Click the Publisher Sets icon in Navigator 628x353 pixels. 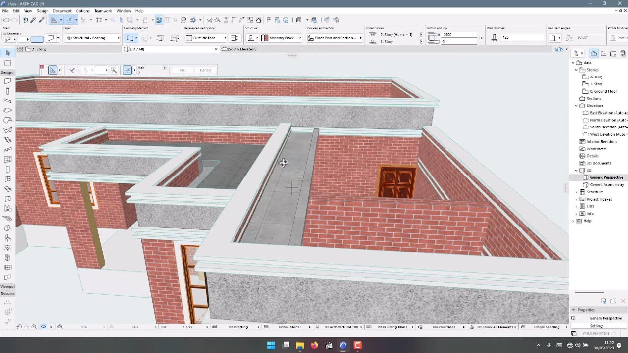624,53
